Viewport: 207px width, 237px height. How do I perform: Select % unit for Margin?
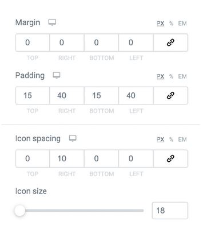171,24
